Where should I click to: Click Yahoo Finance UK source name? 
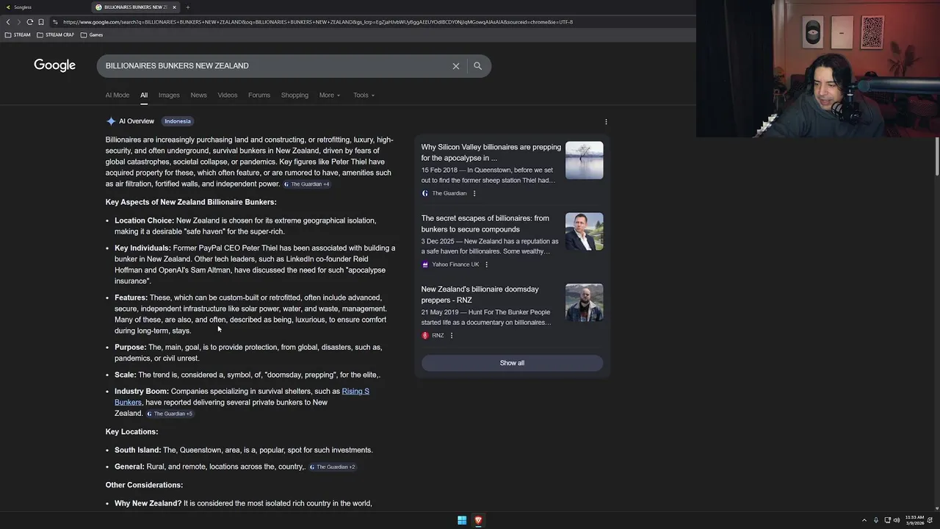[x=455, y=264]
